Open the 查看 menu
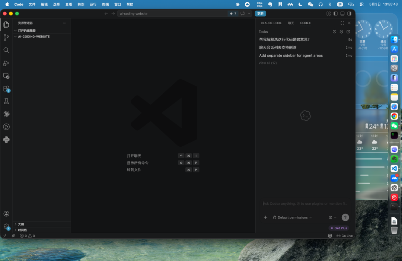Image resolution: width=402 pixels, height=261 pixels. (69, 4)
